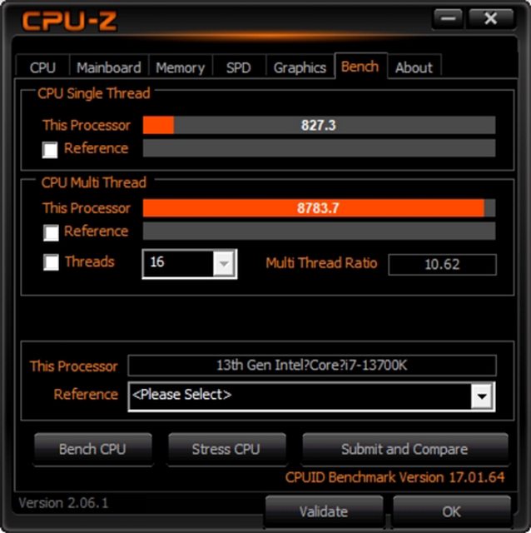531x533 pixels.
Task: Toggle the Threads checkbox
Action: (x=51, y=262)
